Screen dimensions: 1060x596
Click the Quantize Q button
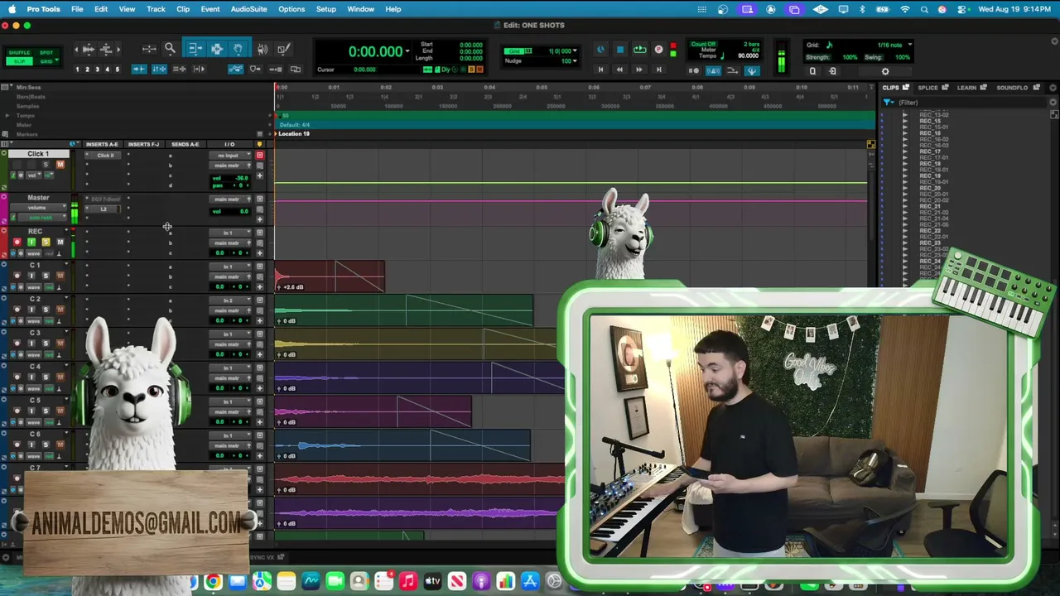coord(812,71)
